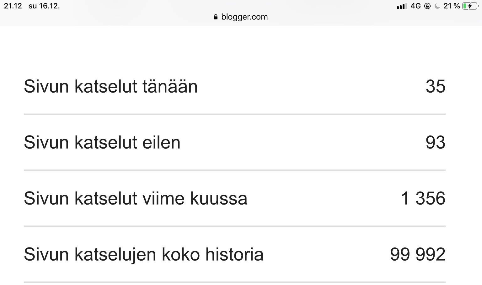Click divider line below Sivun katselut tänään
Viewport: 482px width, 285px height.
point(235,114)
